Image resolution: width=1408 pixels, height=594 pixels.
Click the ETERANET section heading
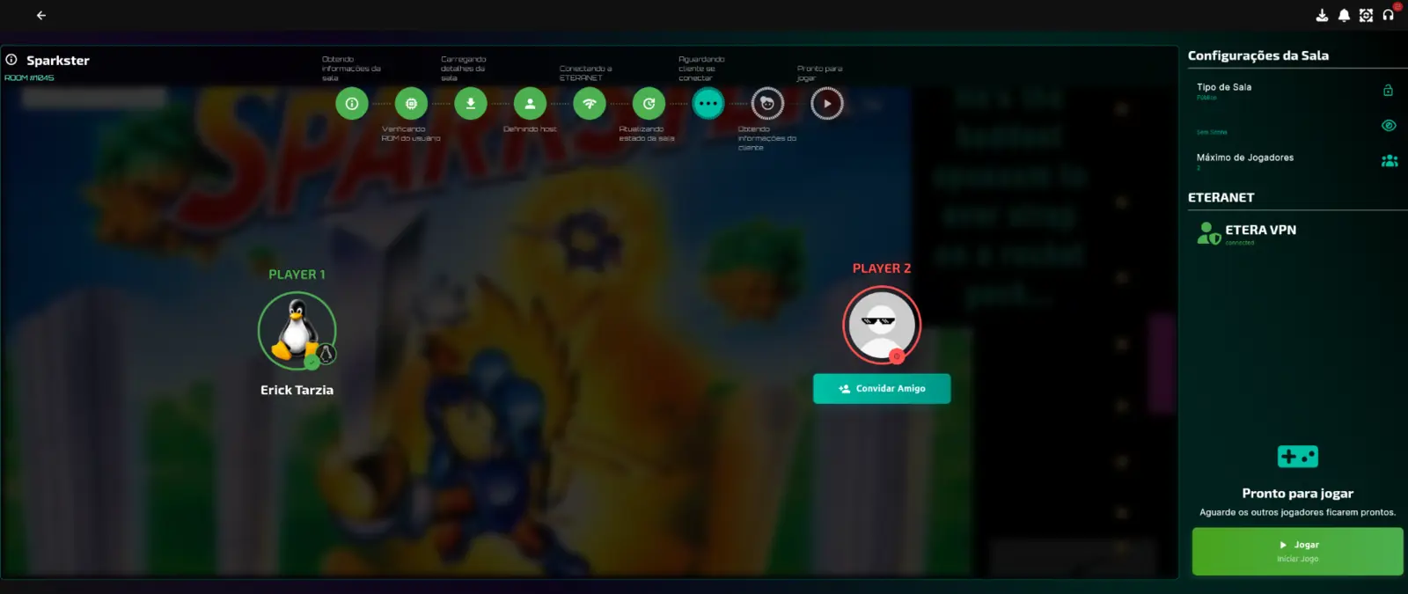point(1221,197)
